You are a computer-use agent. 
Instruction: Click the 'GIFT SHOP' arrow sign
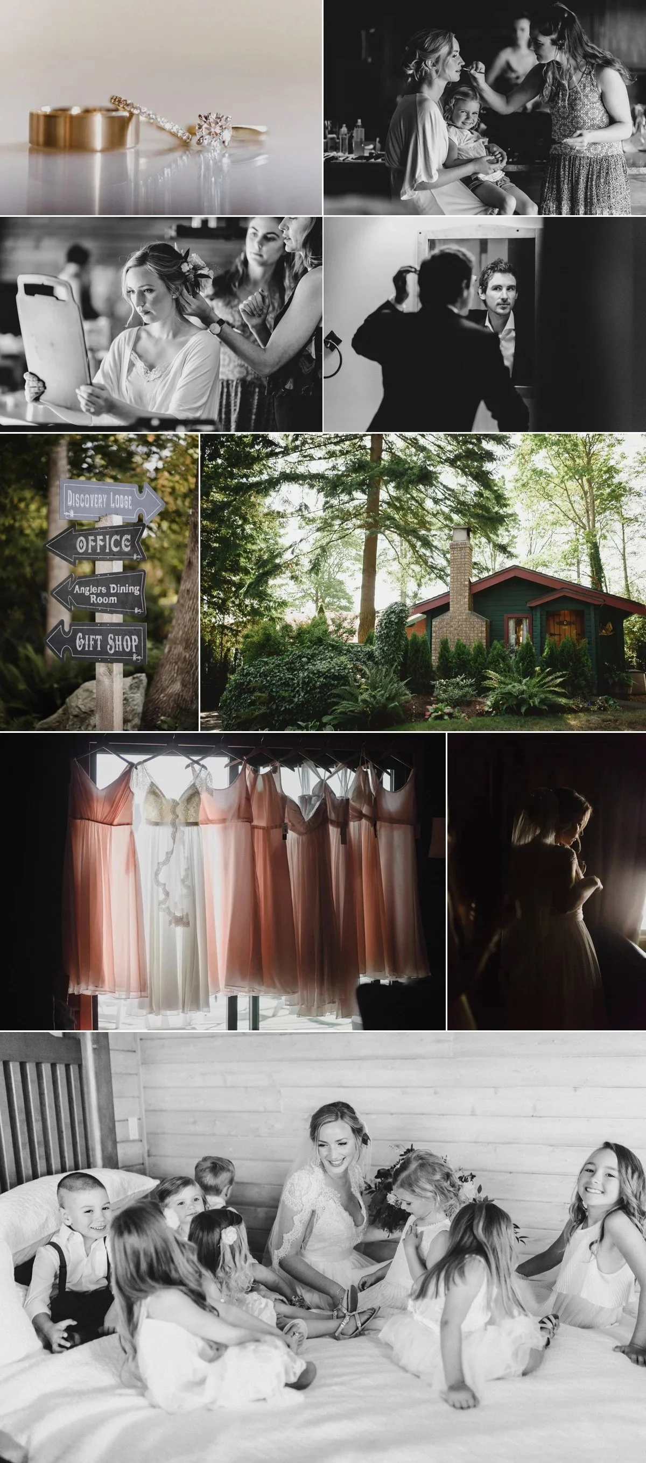(96, 642)
